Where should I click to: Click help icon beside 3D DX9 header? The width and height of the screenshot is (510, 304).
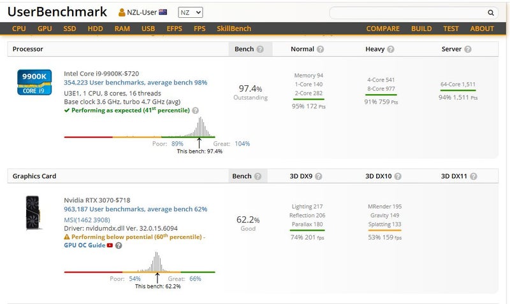[x=319, y=176]
